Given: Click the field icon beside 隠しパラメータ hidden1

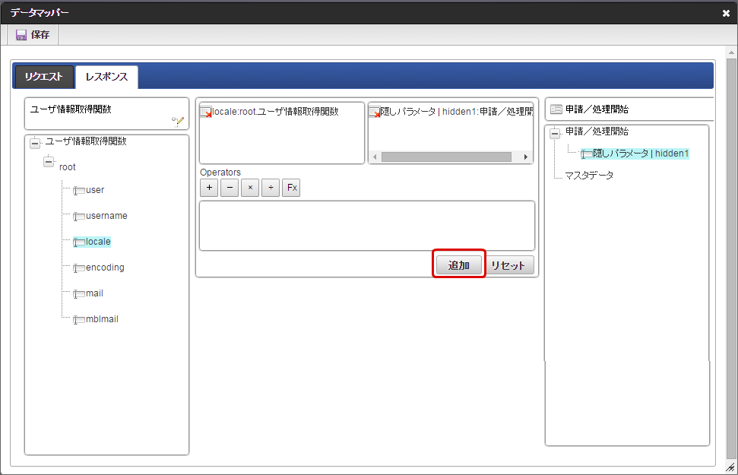Looking at the screenshot, I should [586, 154].
